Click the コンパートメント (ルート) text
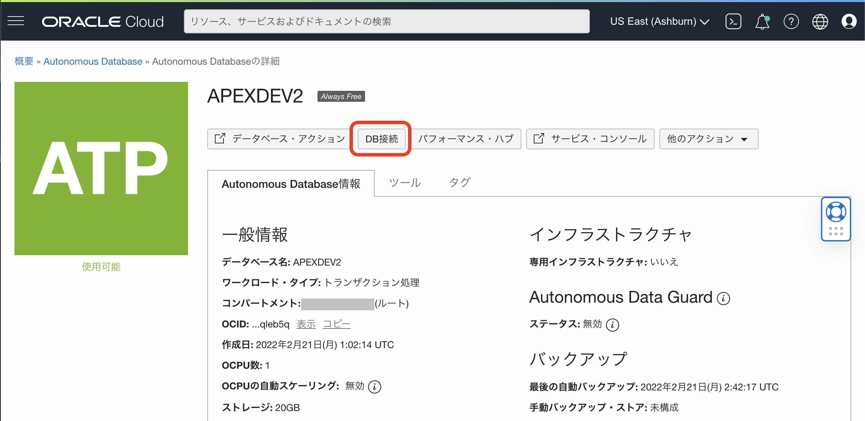865x421 pixels. tap(315, 303)
